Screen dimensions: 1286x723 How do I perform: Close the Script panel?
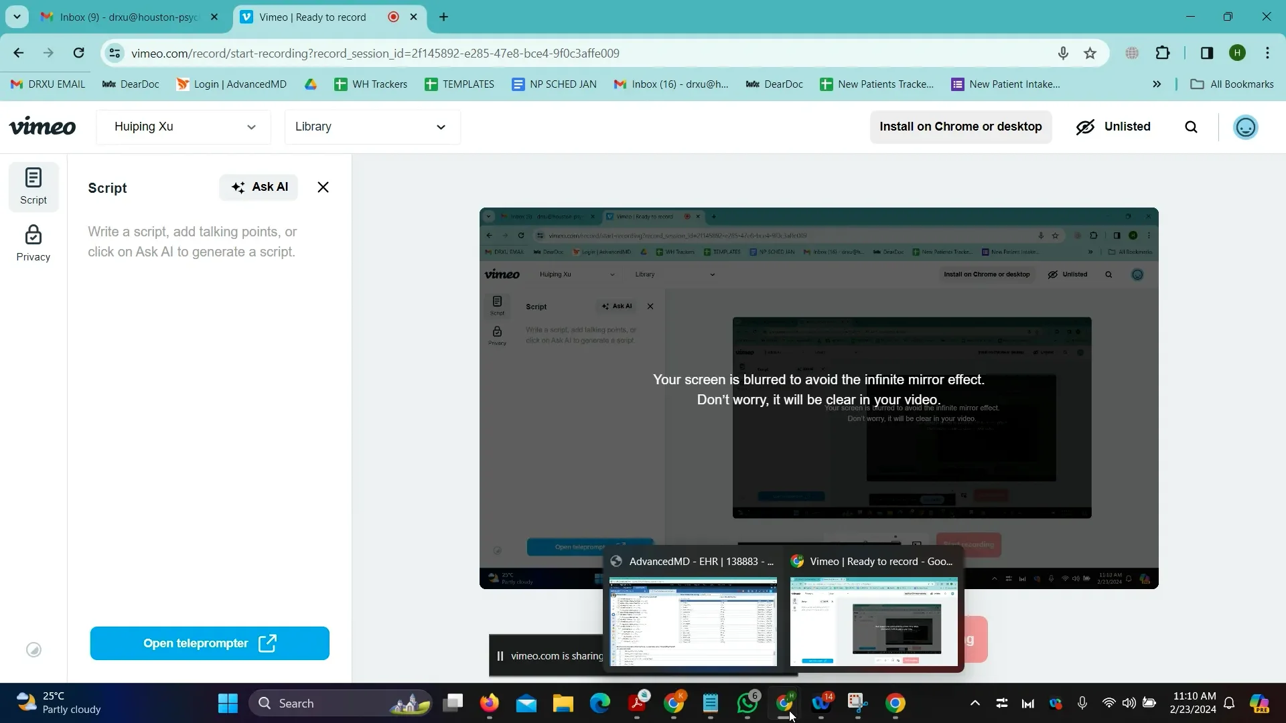pos(323,187)
